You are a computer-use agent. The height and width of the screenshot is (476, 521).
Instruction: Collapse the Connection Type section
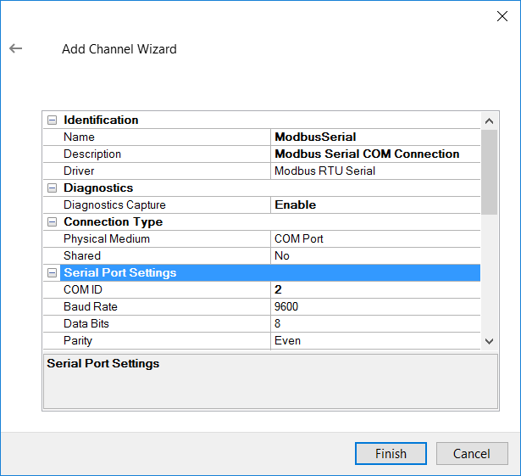(53, 221)
